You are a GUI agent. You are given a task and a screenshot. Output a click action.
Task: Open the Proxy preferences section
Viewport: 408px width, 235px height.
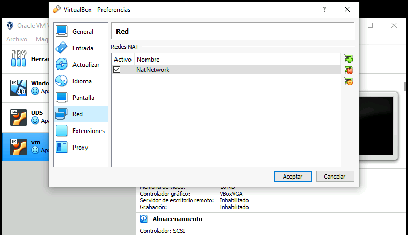[x=81, y=148]
